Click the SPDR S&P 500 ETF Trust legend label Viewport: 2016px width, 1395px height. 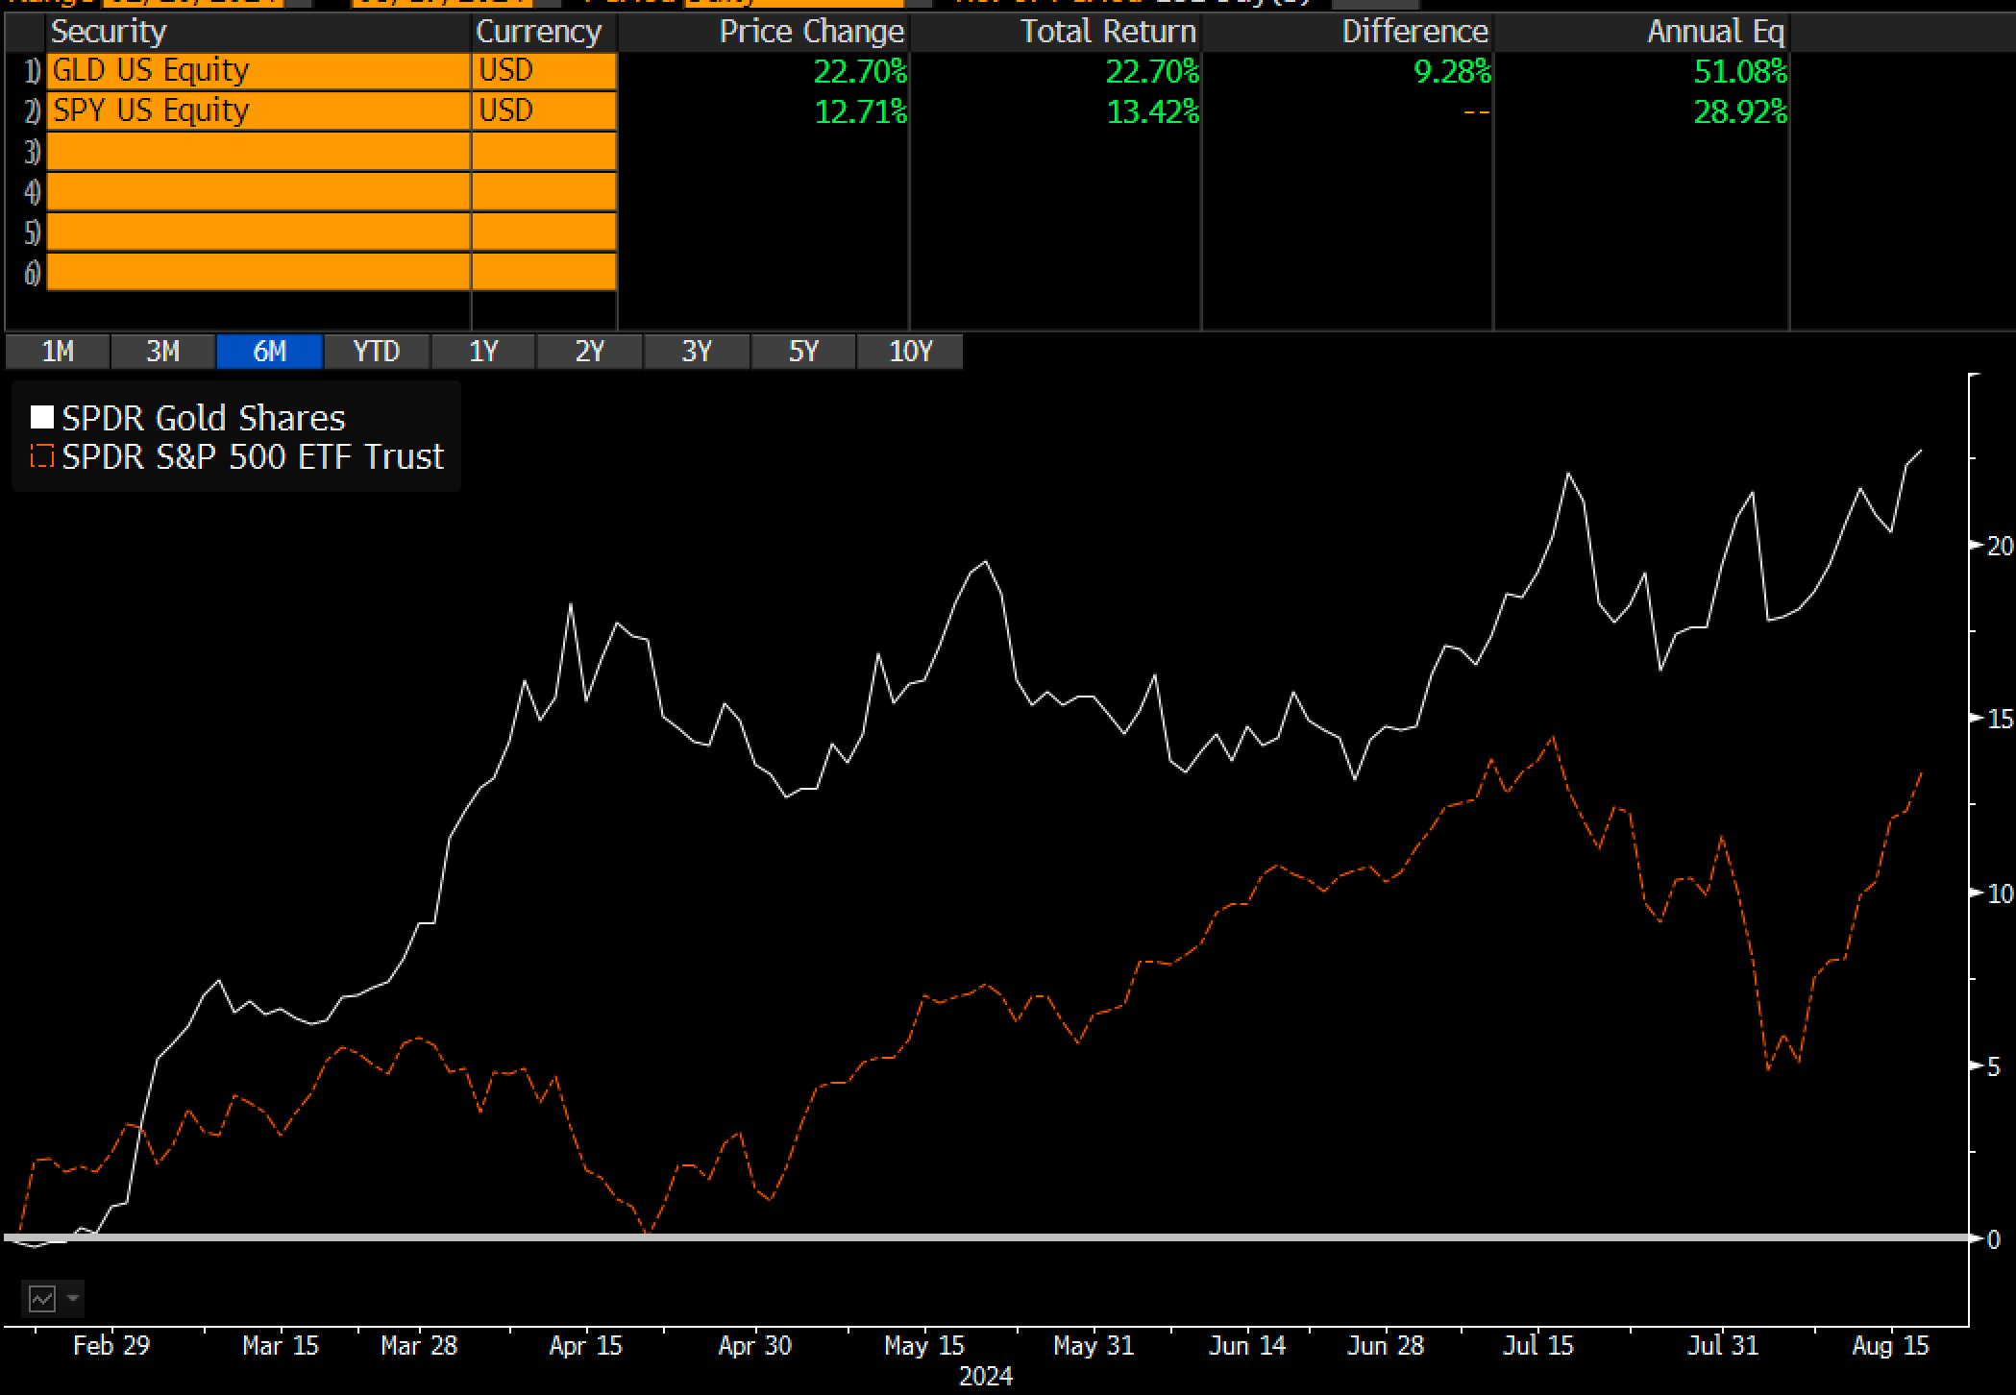point(253,456)
